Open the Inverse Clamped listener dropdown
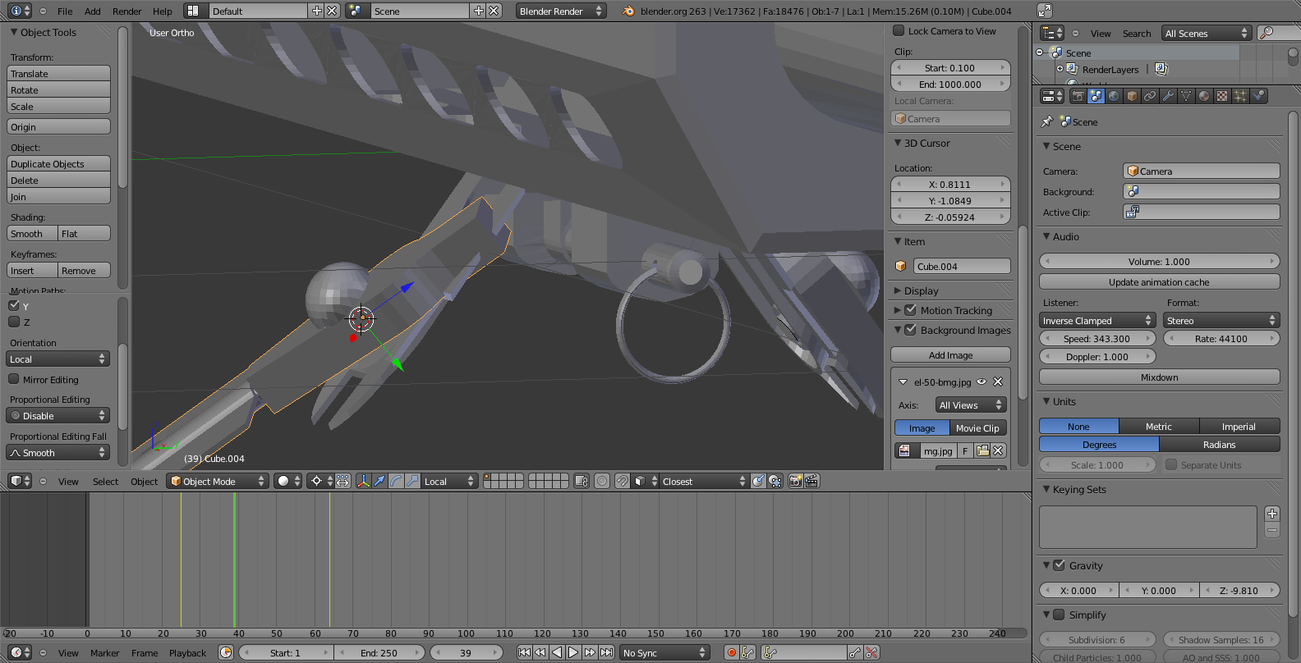This screenshot has height=663, width=1301. click(1098, 321)
